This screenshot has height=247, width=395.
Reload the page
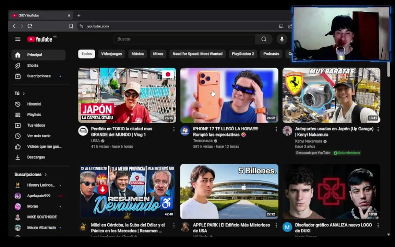point(30,26)
